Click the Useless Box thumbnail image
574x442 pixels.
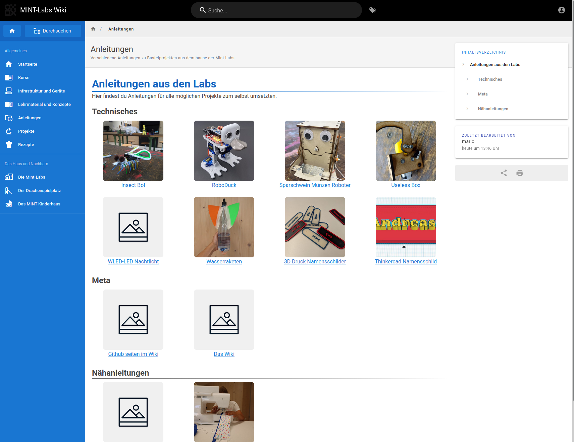406,151
